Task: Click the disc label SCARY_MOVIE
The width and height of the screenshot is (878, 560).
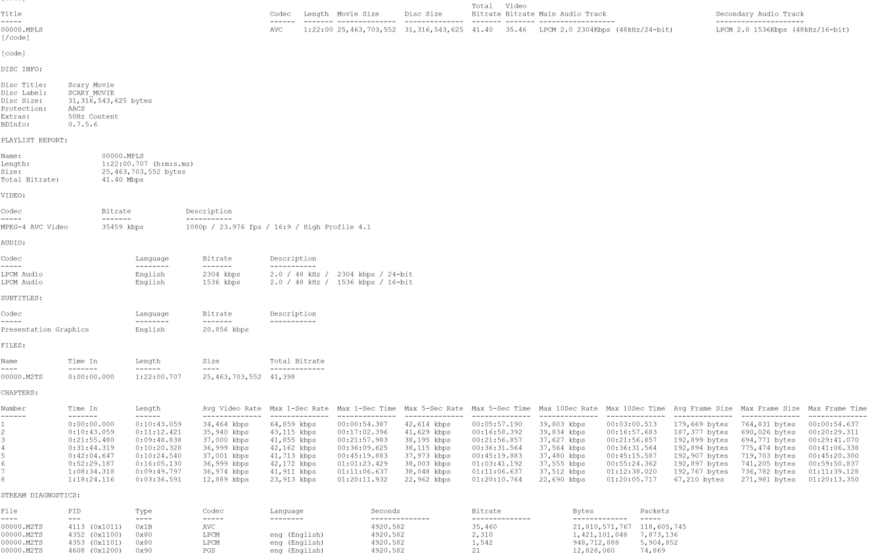Action: click(91, 93)
